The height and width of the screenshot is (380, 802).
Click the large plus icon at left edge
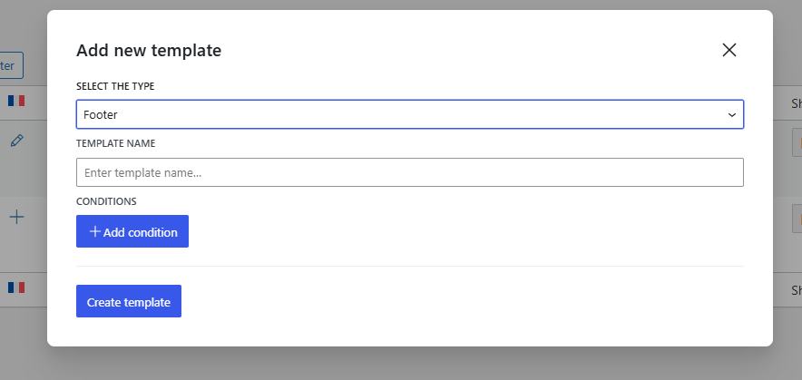(17, 217)
